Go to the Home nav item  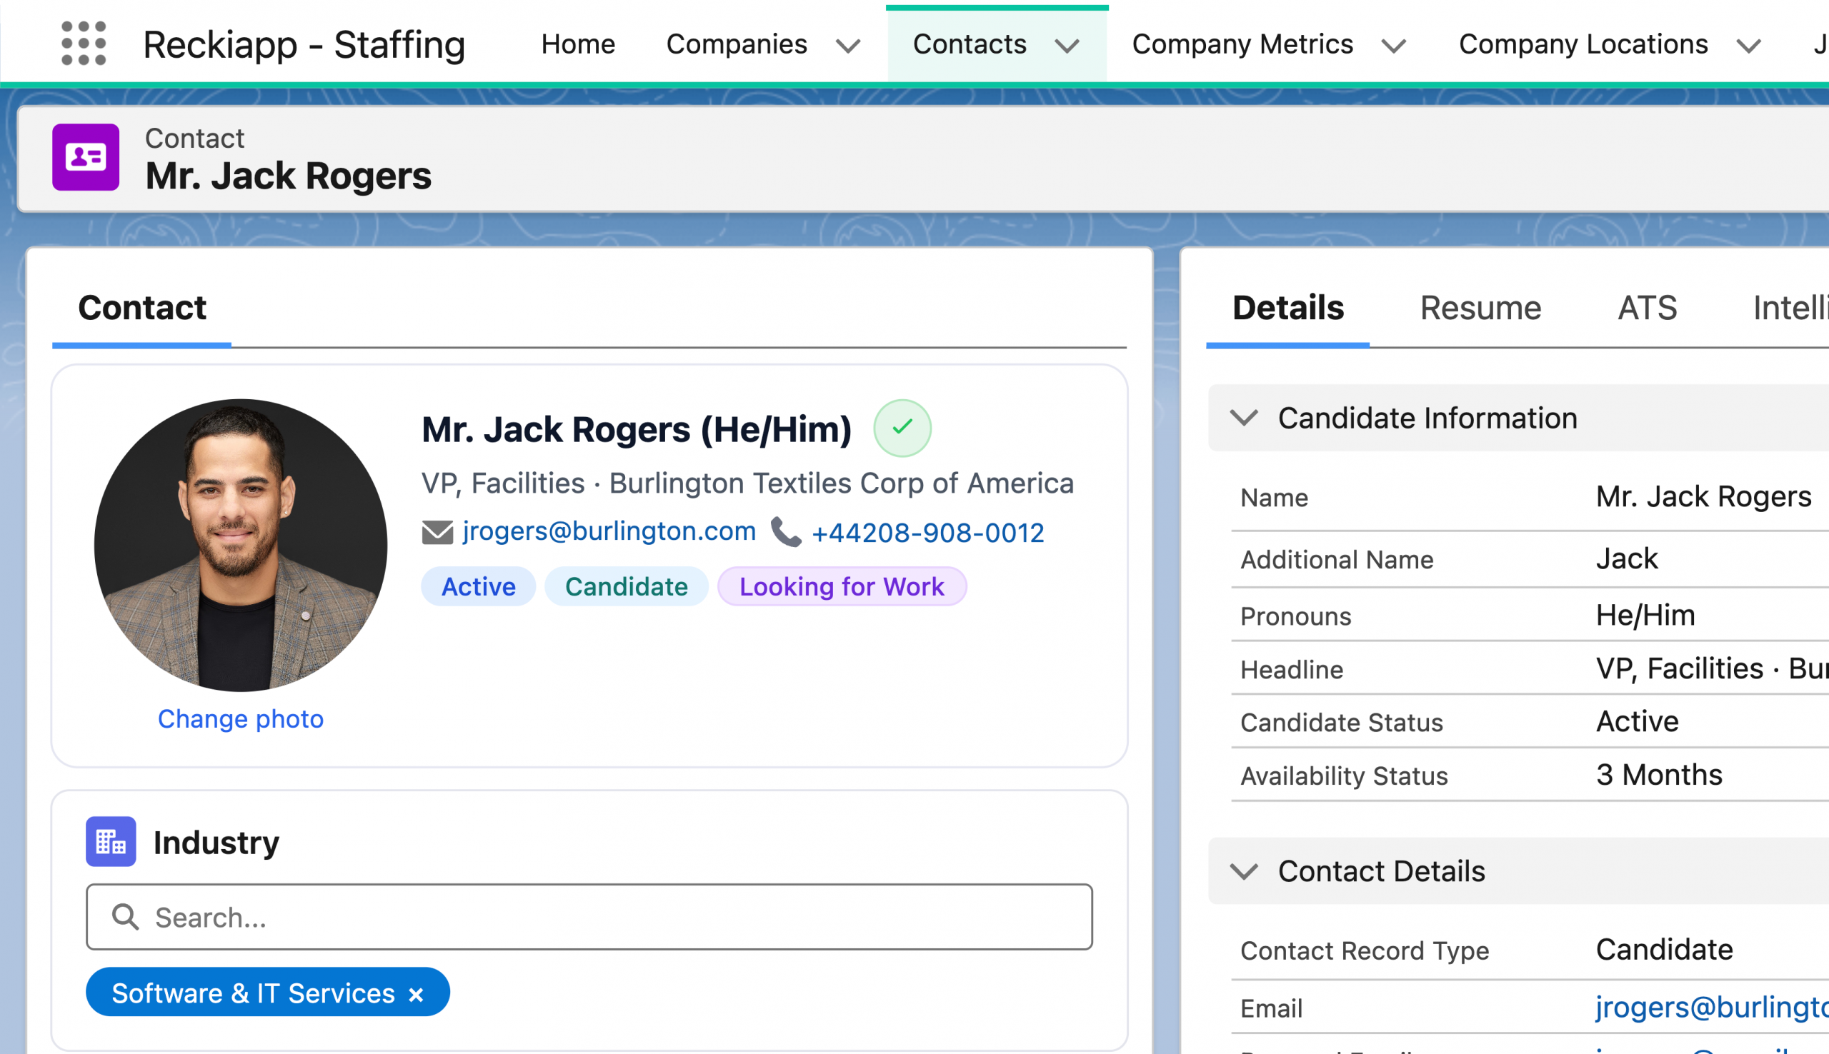[x=578, y=44]
